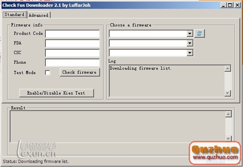
Task: Enable the Test Mode checkbox
Action: [x=47, y=72]
